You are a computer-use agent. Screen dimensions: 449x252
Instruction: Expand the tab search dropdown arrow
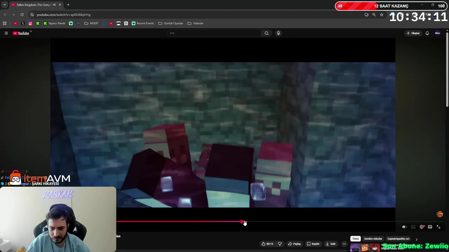coord(5,5)
